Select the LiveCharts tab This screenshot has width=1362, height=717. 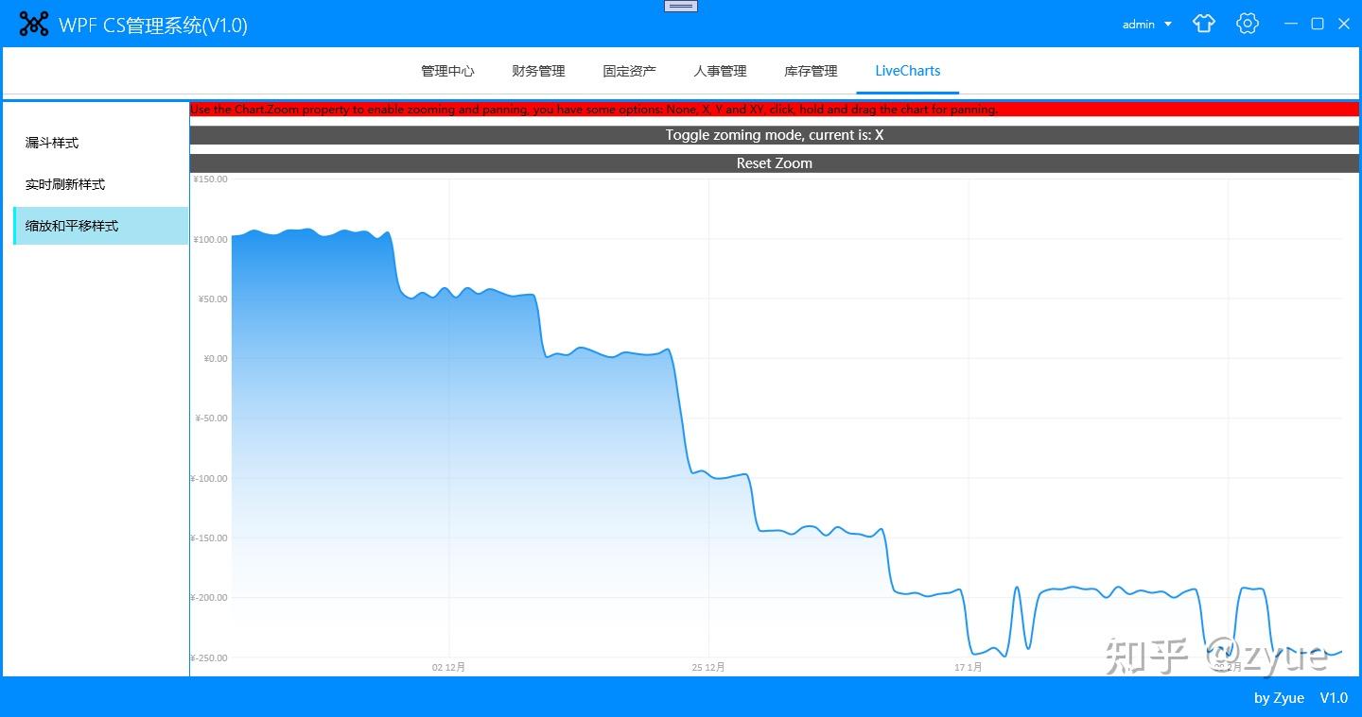pos(906,71)
